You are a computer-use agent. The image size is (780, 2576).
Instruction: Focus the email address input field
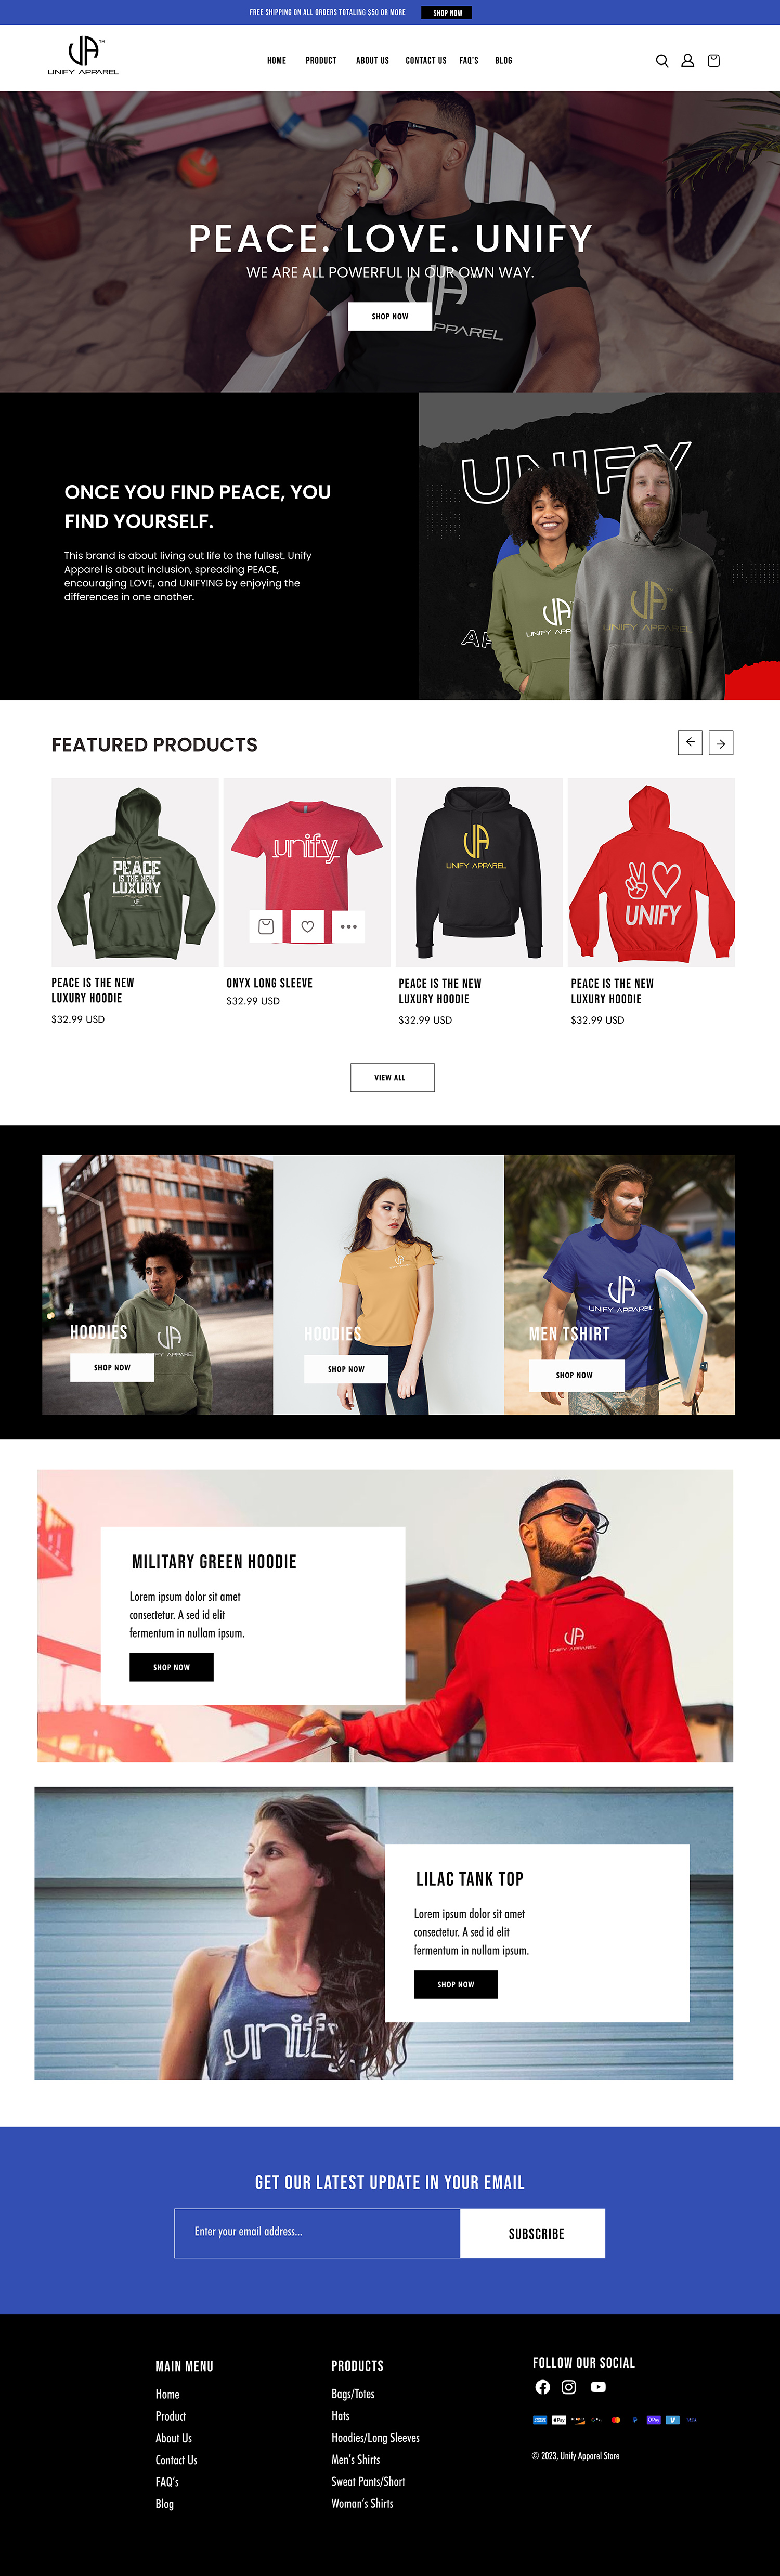coord(317,2233)
